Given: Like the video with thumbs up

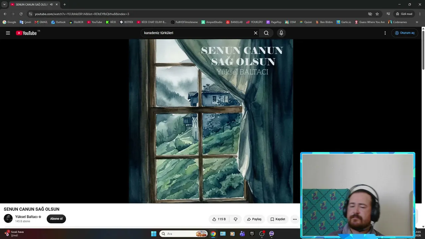Looking at the screenshot, I should click(x=219, y=219).
